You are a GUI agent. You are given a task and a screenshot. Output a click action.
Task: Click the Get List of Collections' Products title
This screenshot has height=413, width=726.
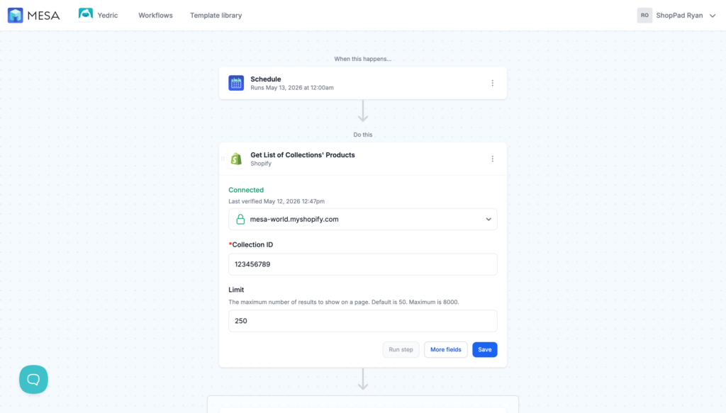tap(303, 155)
